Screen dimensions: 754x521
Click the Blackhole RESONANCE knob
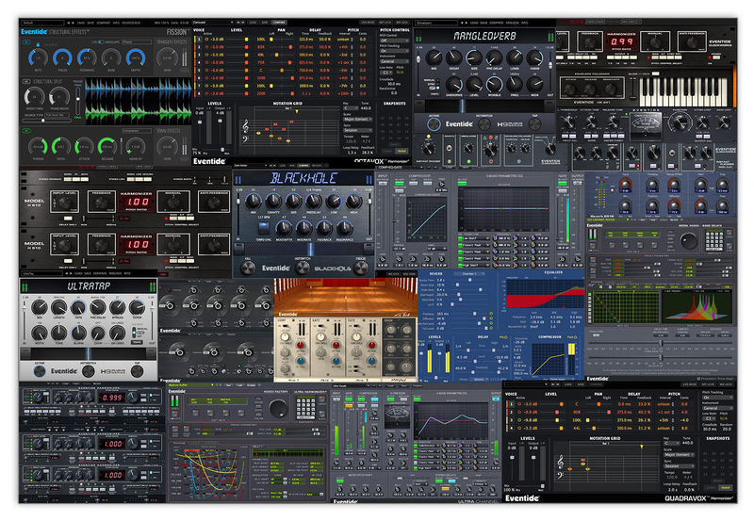(x=344, y=228)
